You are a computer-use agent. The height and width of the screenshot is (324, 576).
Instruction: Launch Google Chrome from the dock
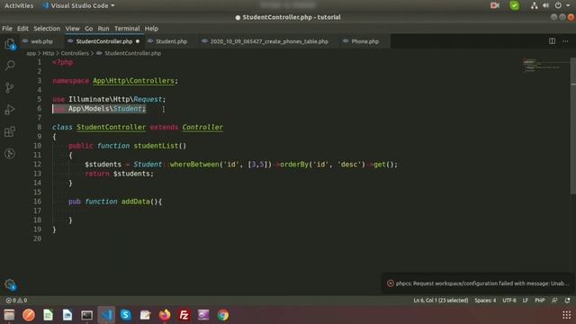[x=223, y=315]
